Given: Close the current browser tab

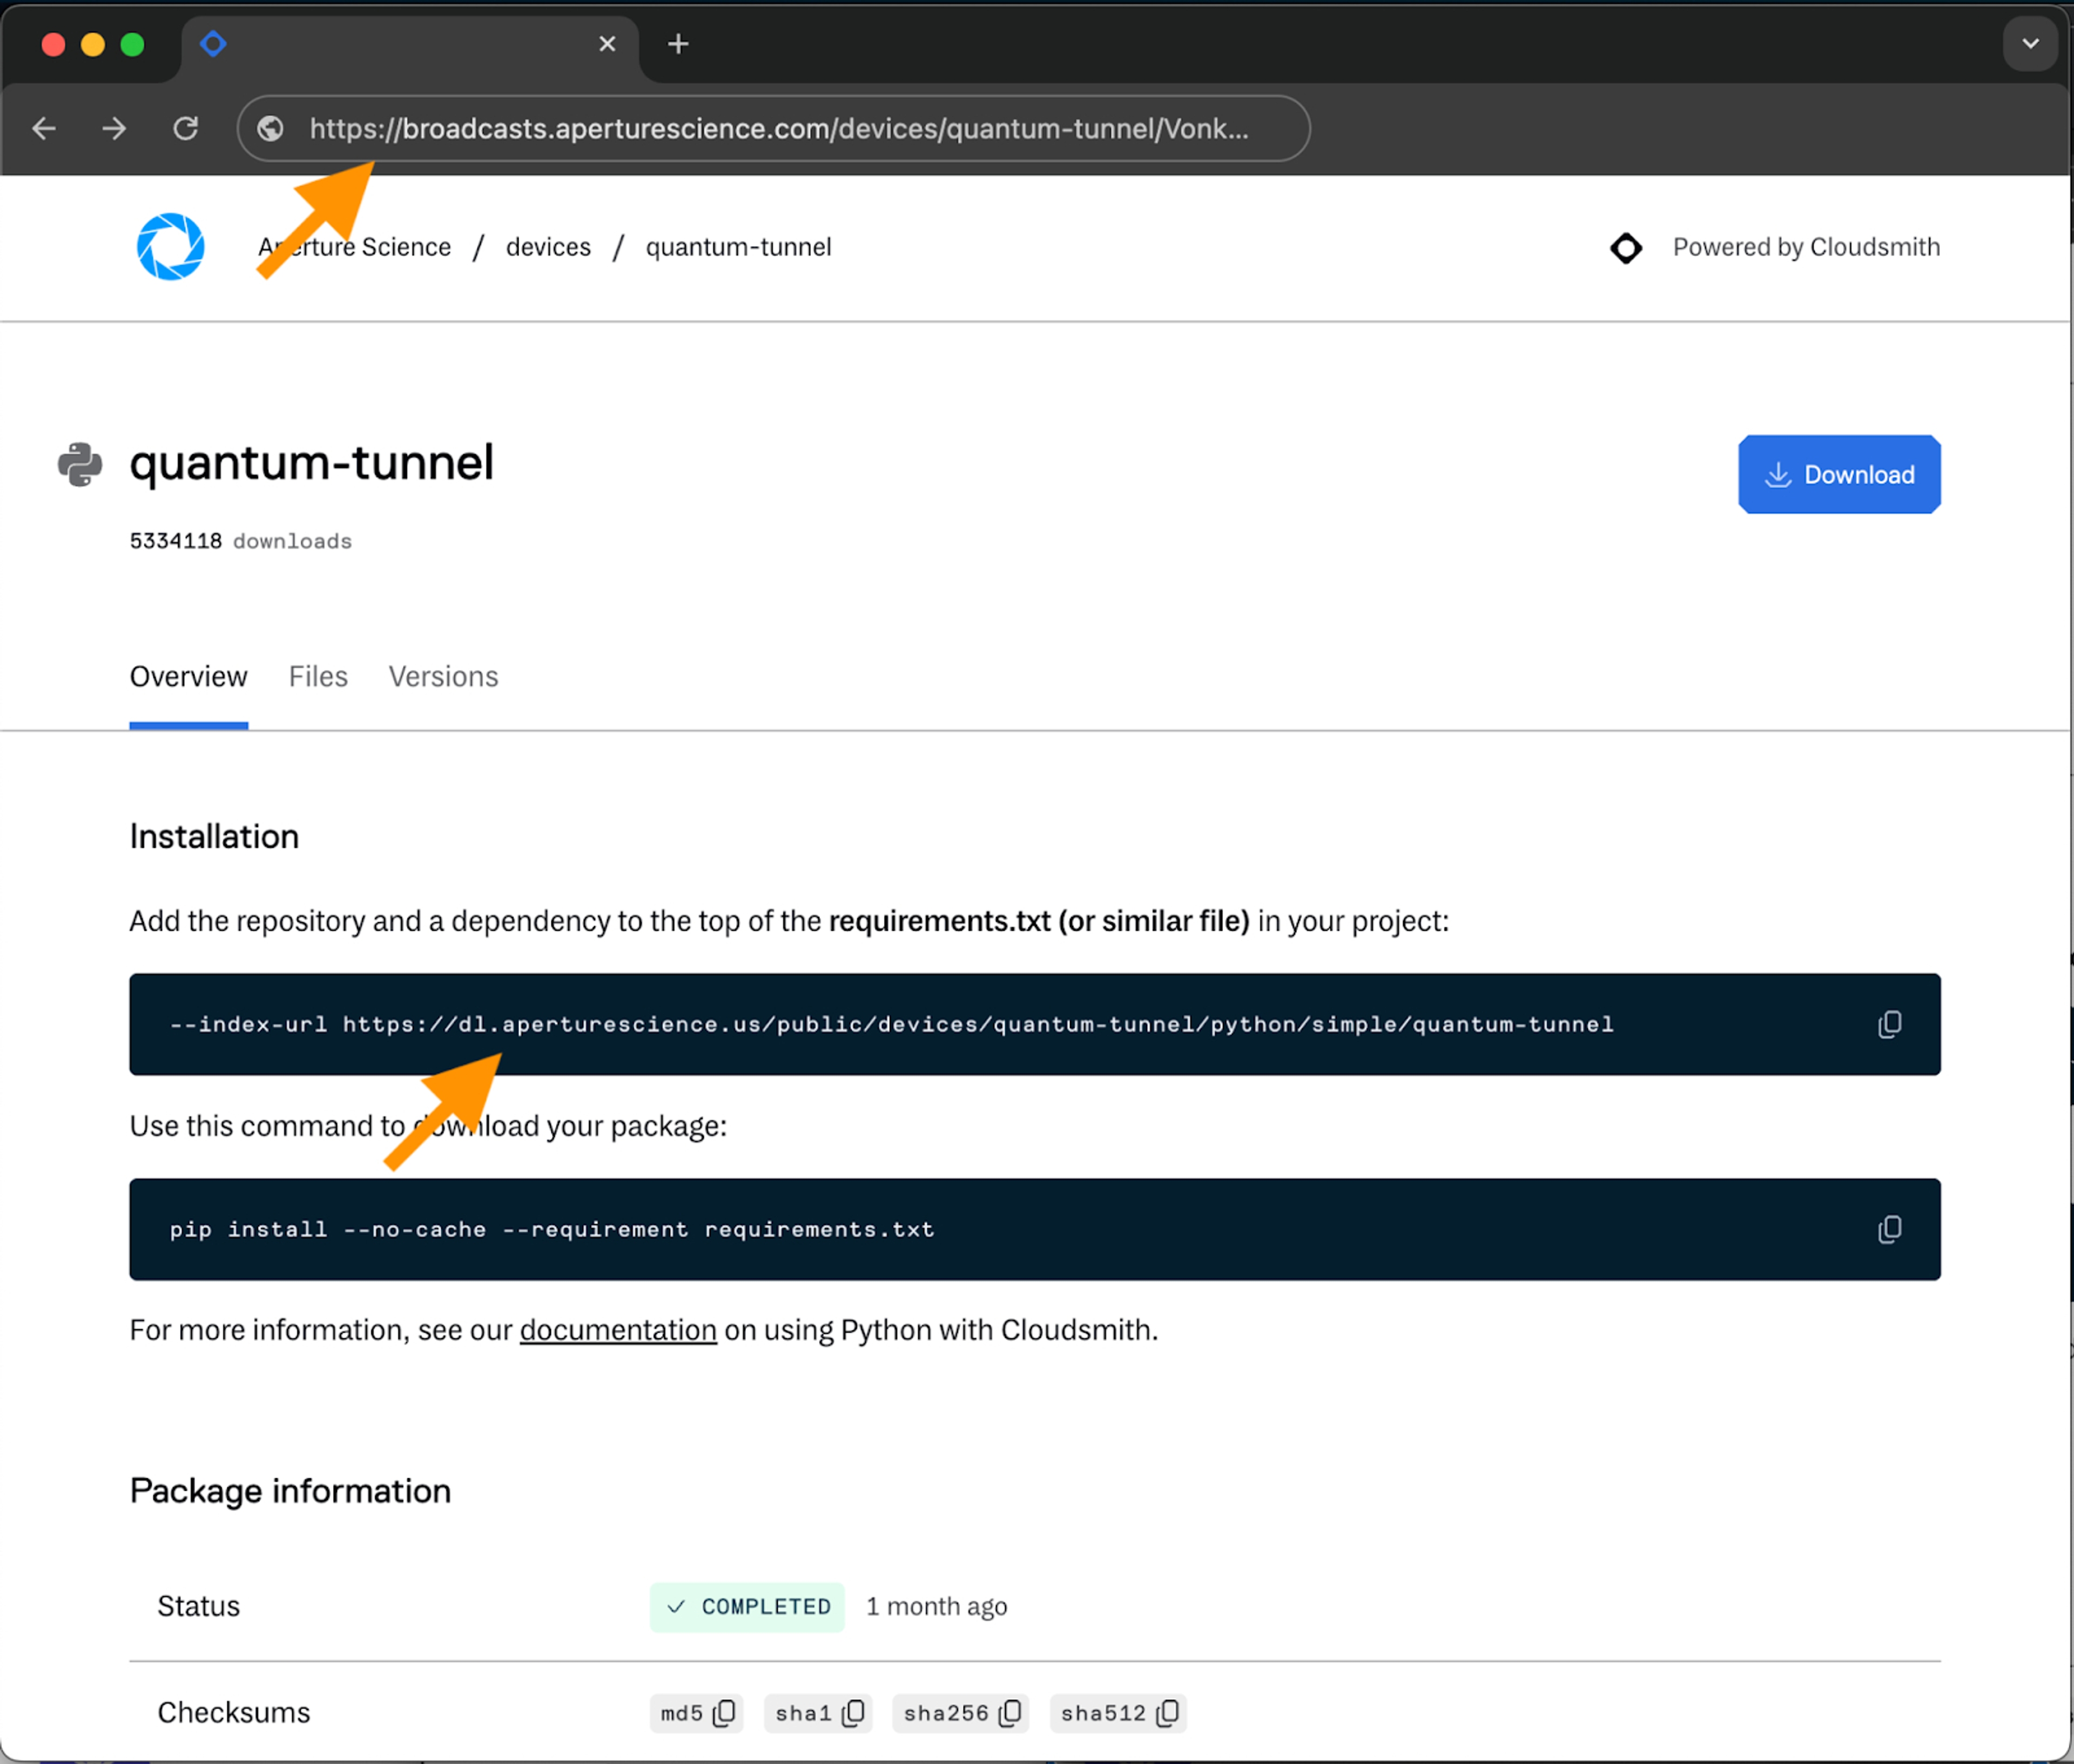Looking at the screenshot, I should click(x=607, y=44).
